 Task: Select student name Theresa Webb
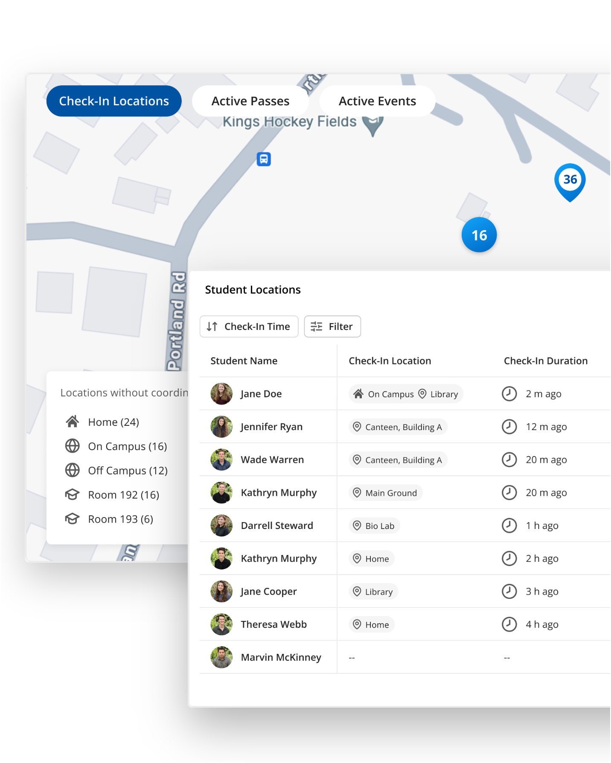coord(273,624)
